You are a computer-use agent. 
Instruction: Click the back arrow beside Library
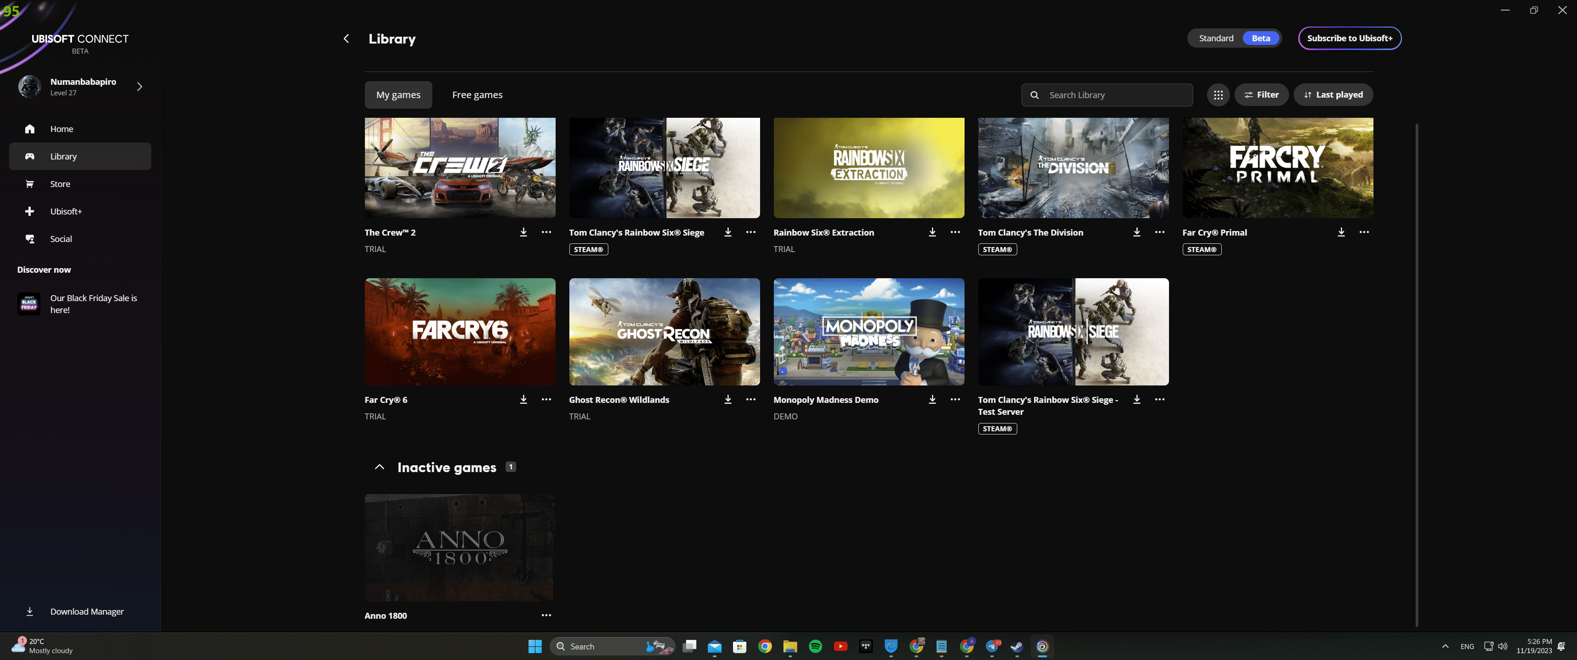click(x=347, y=38)
